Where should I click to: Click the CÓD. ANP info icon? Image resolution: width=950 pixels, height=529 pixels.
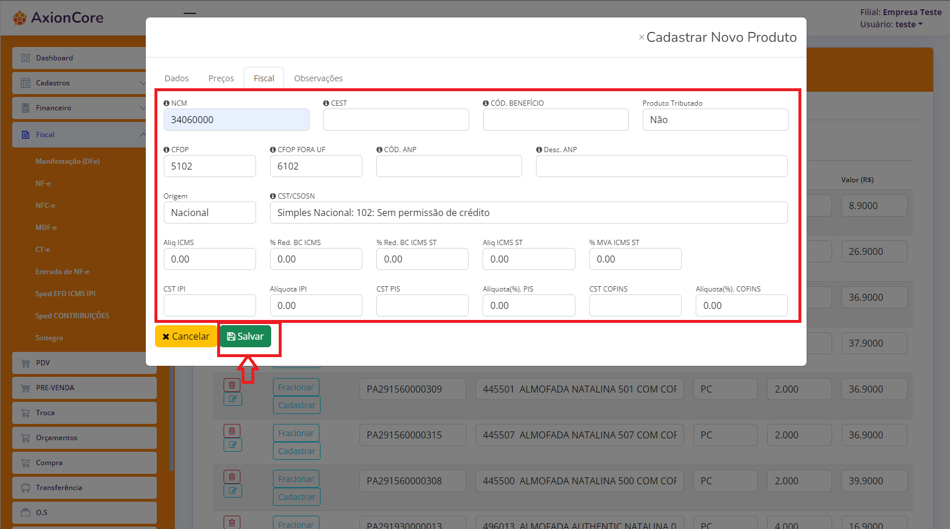379,150
